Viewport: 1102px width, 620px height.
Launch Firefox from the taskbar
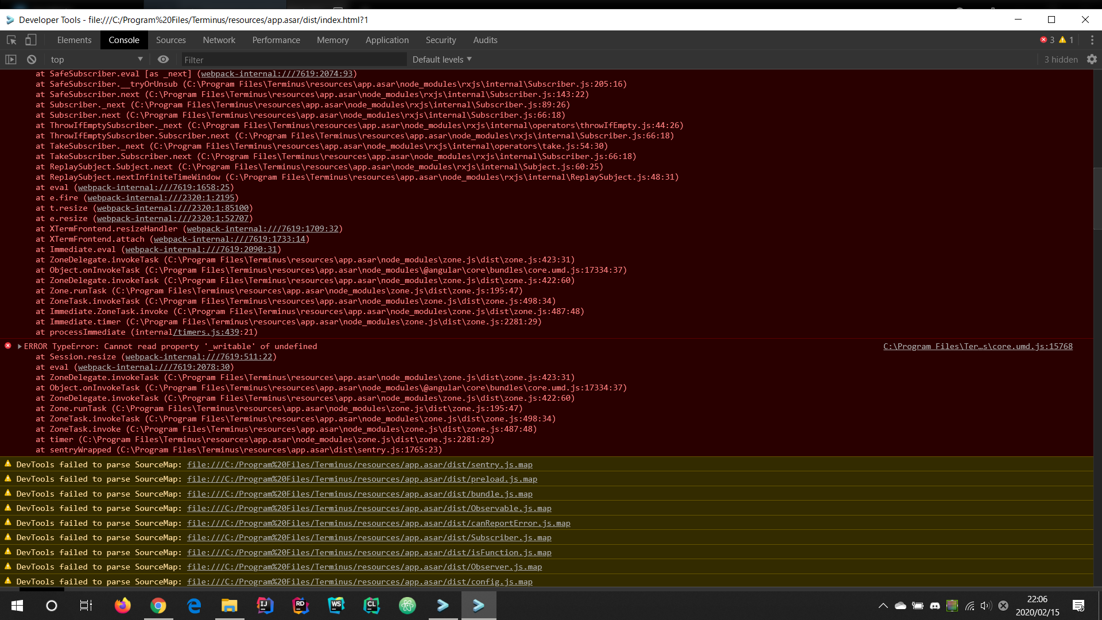[122, 606]
